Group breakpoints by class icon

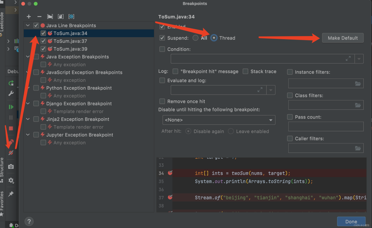coord(61,17)
